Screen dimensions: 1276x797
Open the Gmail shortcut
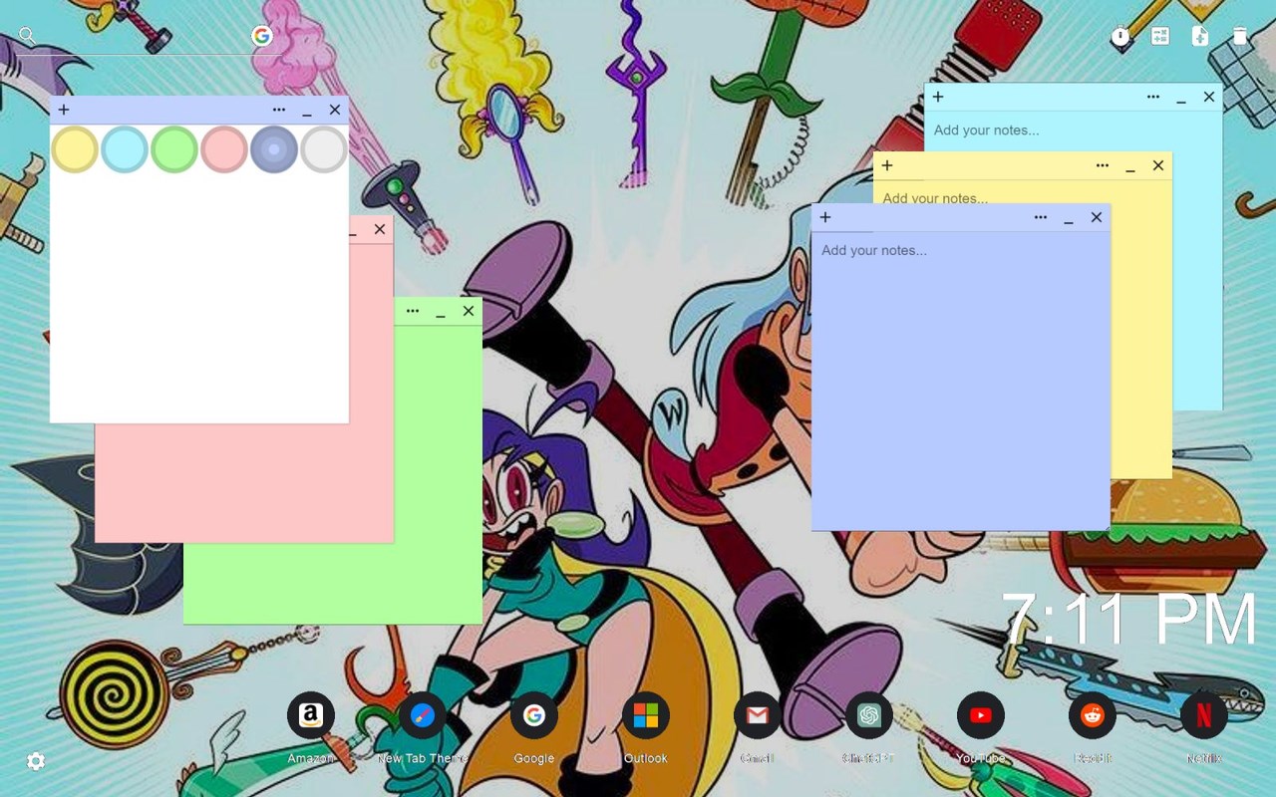coord(758,715)
